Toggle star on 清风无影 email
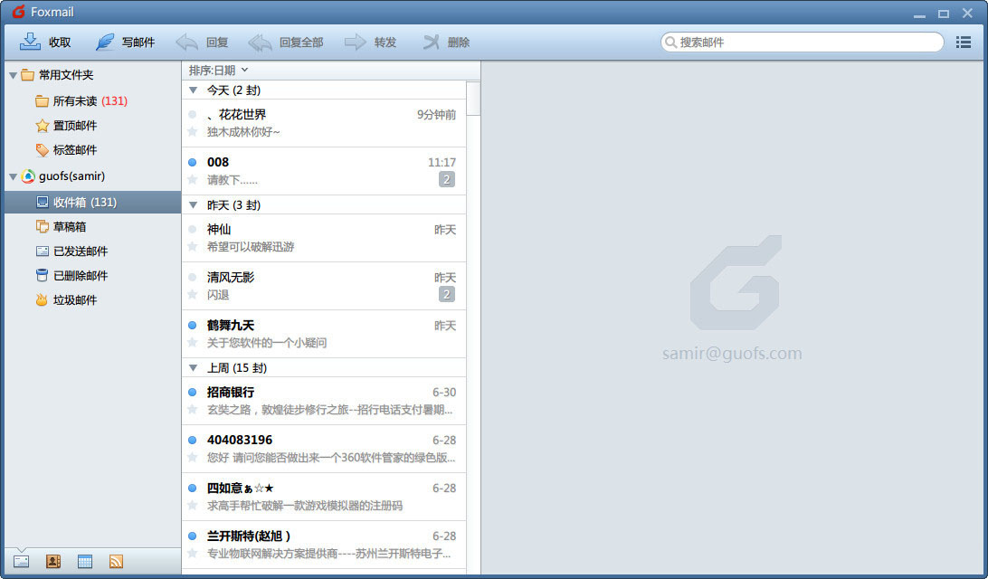 193,294
